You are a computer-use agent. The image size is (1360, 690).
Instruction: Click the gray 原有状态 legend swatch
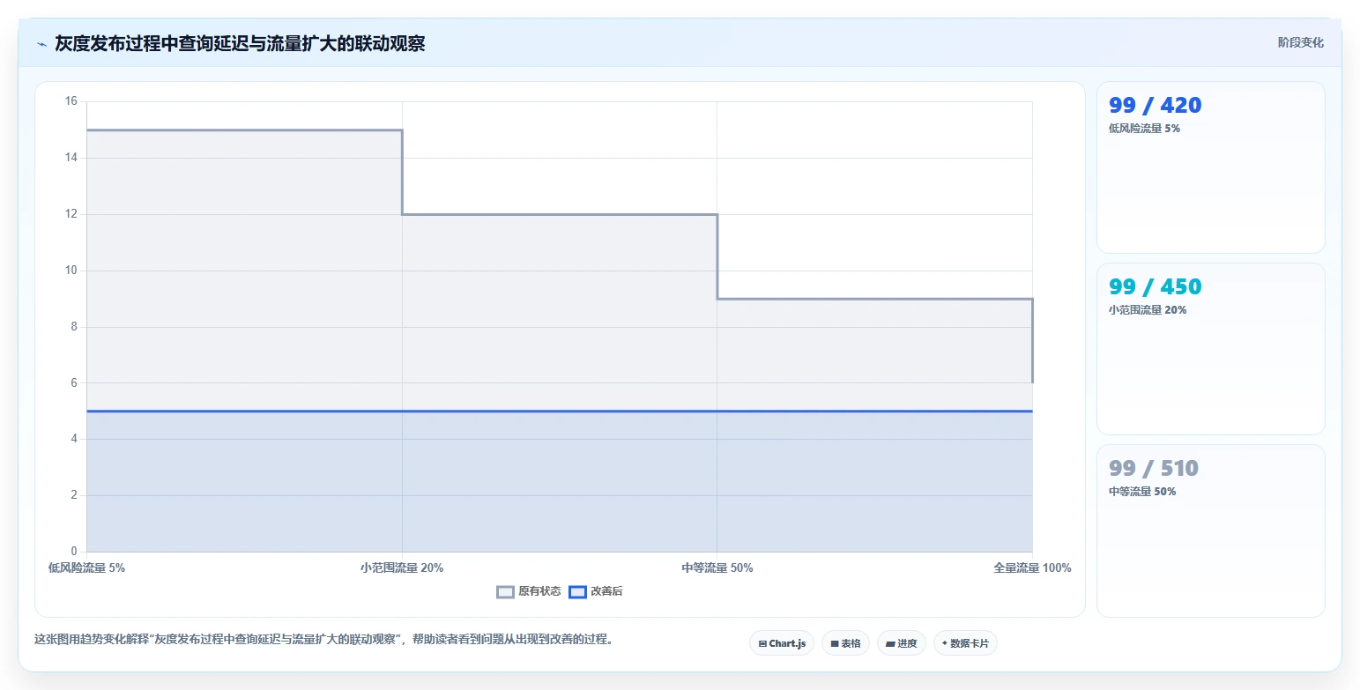[505, 591]
